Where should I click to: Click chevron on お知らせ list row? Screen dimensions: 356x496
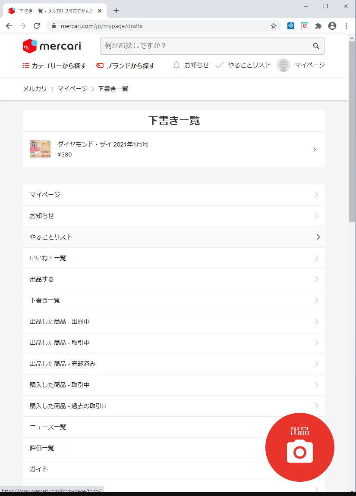[316, 216]
